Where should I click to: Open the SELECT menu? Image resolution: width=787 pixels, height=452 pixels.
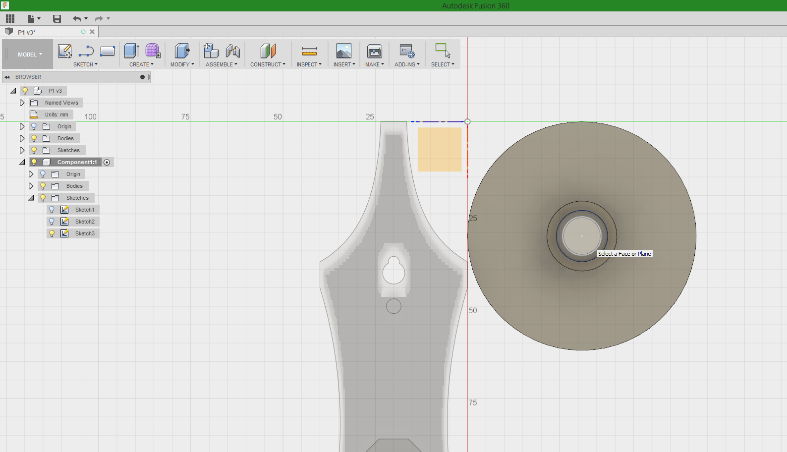point(443,64)
